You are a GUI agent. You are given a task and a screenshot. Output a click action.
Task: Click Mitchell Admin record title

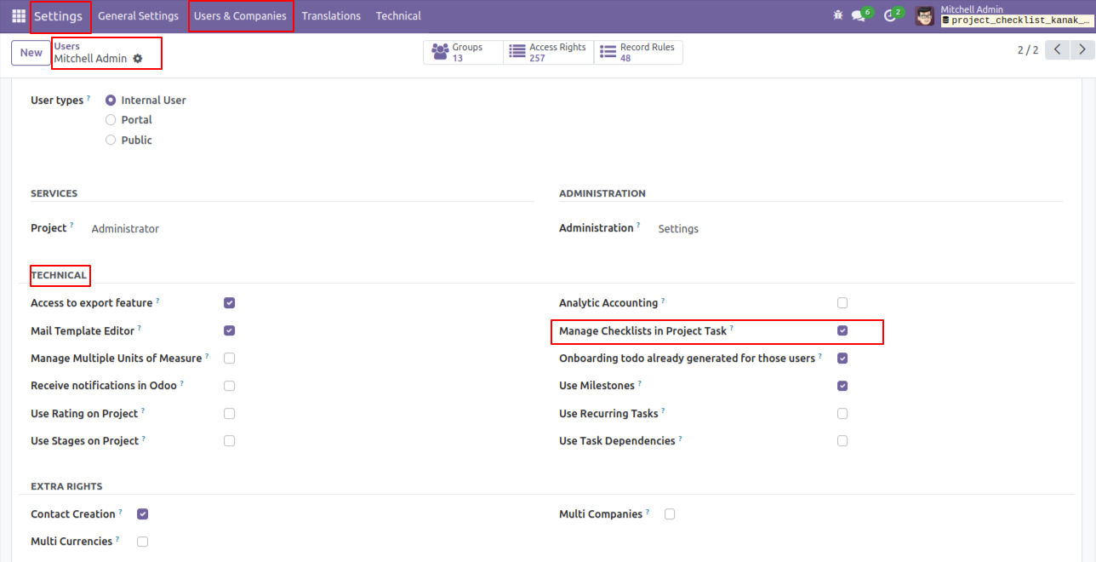tap(90, 59)
